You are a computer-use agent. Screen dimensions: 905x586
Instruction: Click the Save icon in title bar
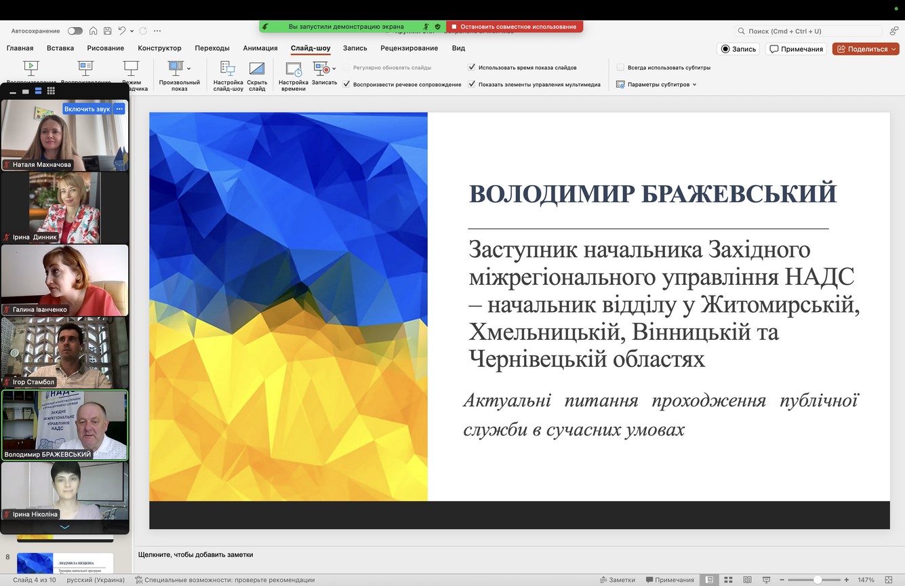click(x=106, y=31)
